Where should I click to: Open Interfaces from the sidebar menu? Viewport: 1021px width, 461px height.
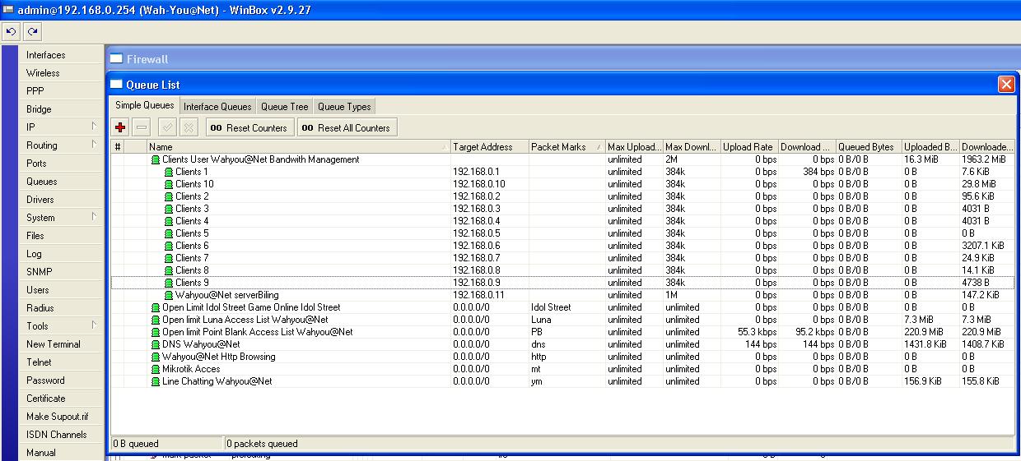coord(62,55)
